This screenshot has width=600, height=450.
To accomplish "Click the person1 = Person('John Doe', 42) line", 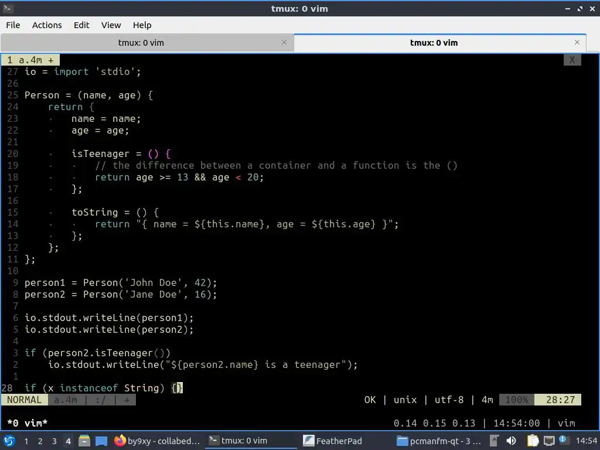I will coord(121,283).
